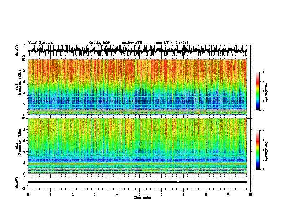Click the "-7" tick on ch.2 colorbar
282x218 pixels.
pyautogui.click(x=263, y=169)
